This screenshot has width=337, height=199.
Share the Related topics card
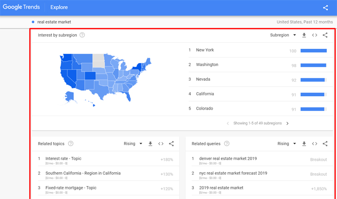(171, 144)
